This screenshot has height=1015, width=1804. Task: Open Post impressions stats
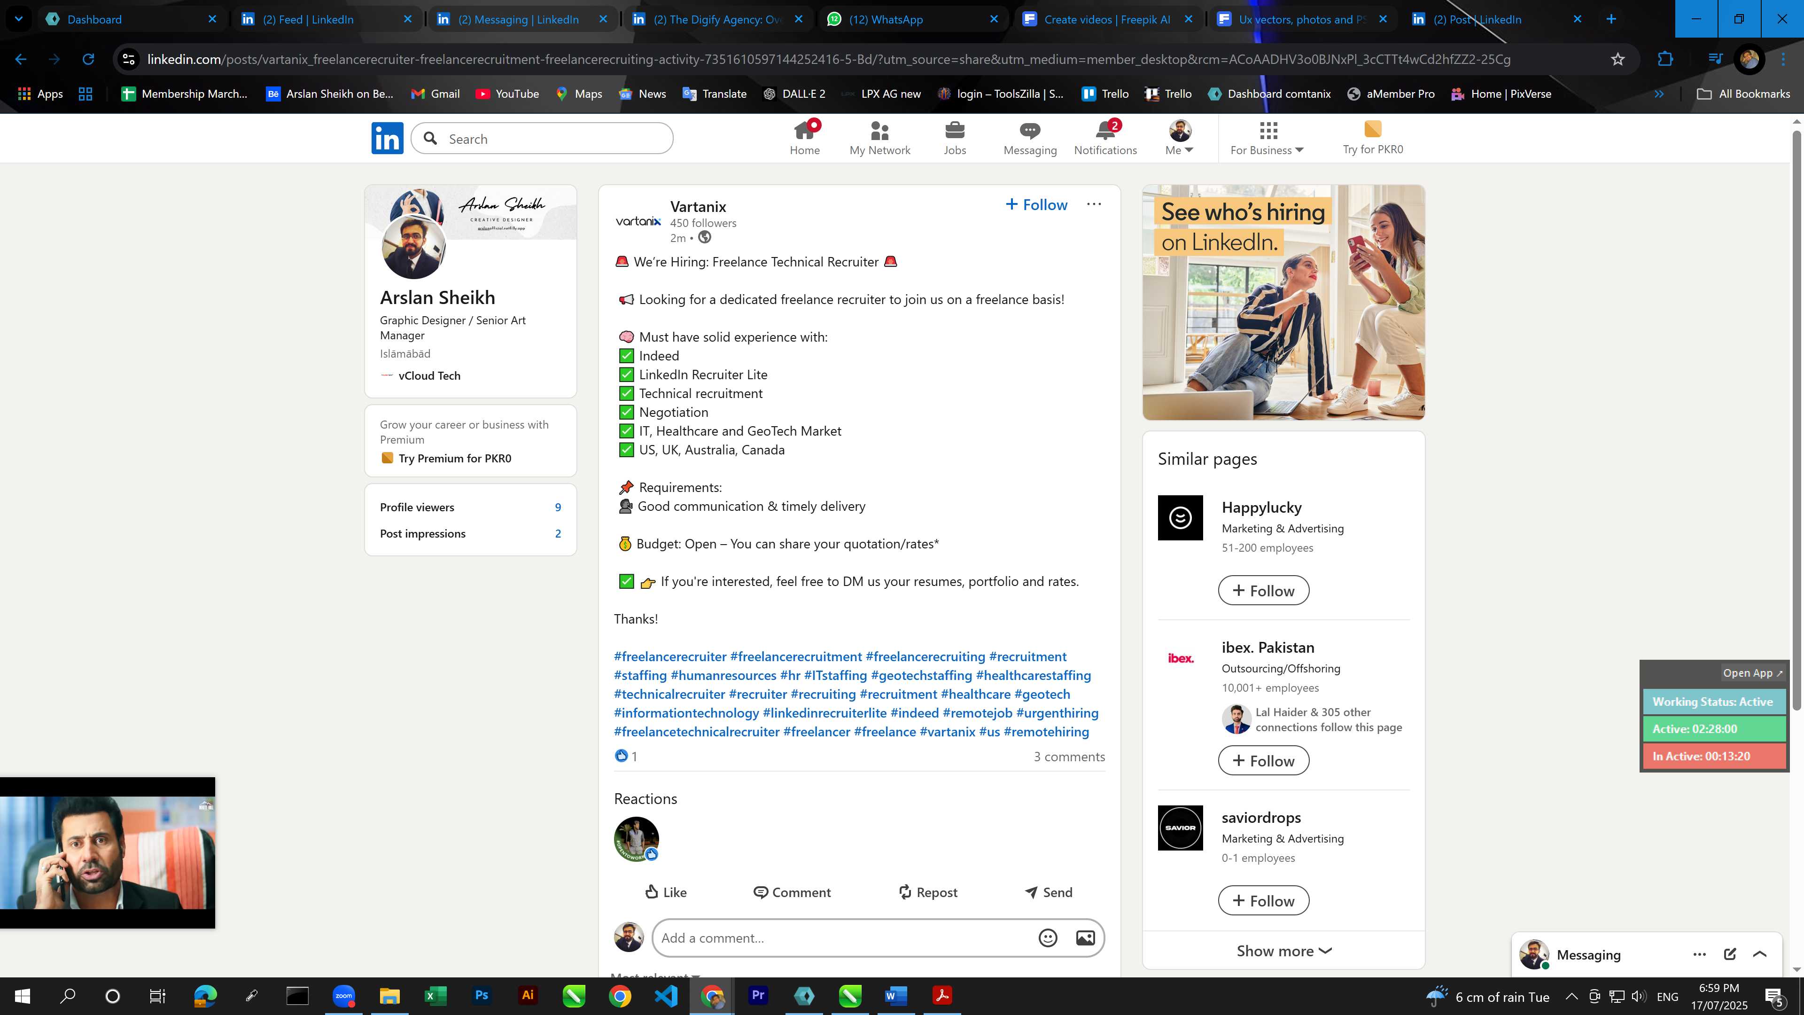pos(470,534)
